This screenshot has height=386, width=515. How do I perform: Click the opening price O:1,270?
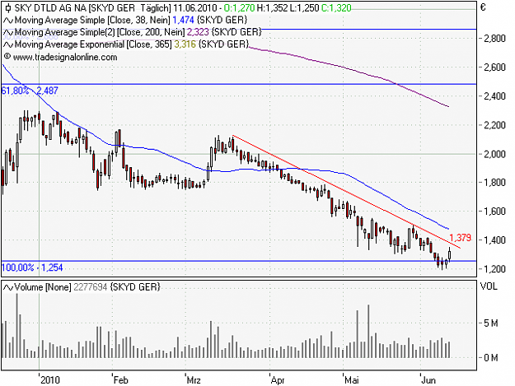[240, 7]
